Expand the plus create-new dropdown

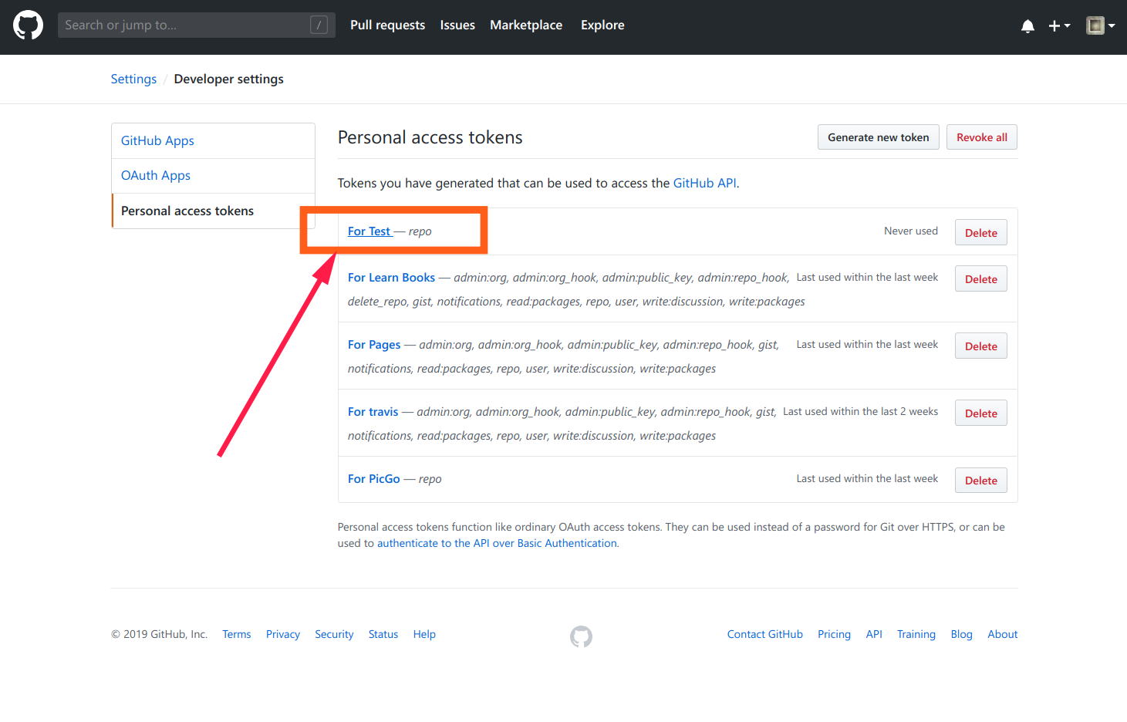(x=1059, y=26)
